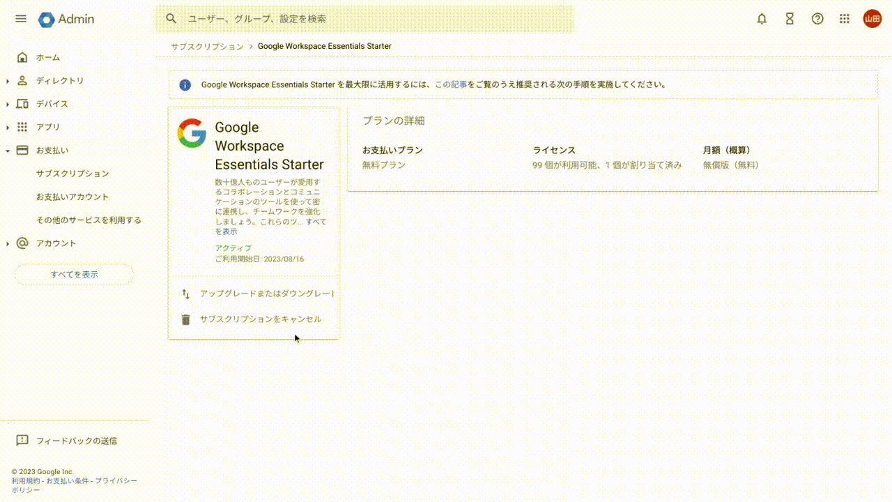This screenshot has height=502, width=892.
Task: Expand the ディレクトリ tree arrow
Action: tap(8, 81)
